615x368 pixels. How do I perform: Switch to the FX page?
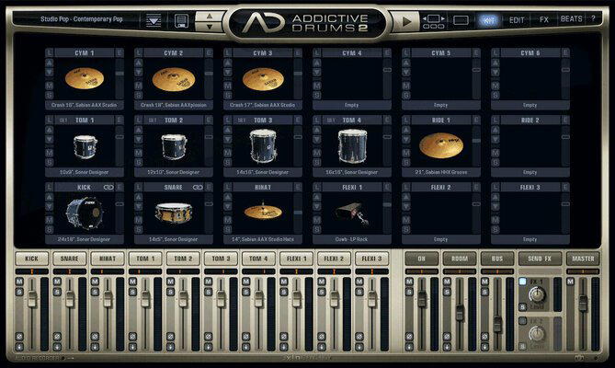pos(544,19)
